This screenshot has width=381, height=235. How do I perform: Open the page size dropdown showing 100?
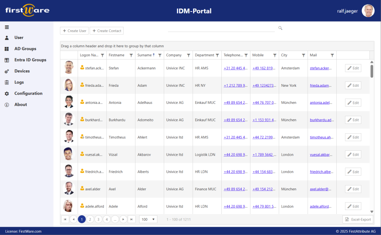[148, 219]
